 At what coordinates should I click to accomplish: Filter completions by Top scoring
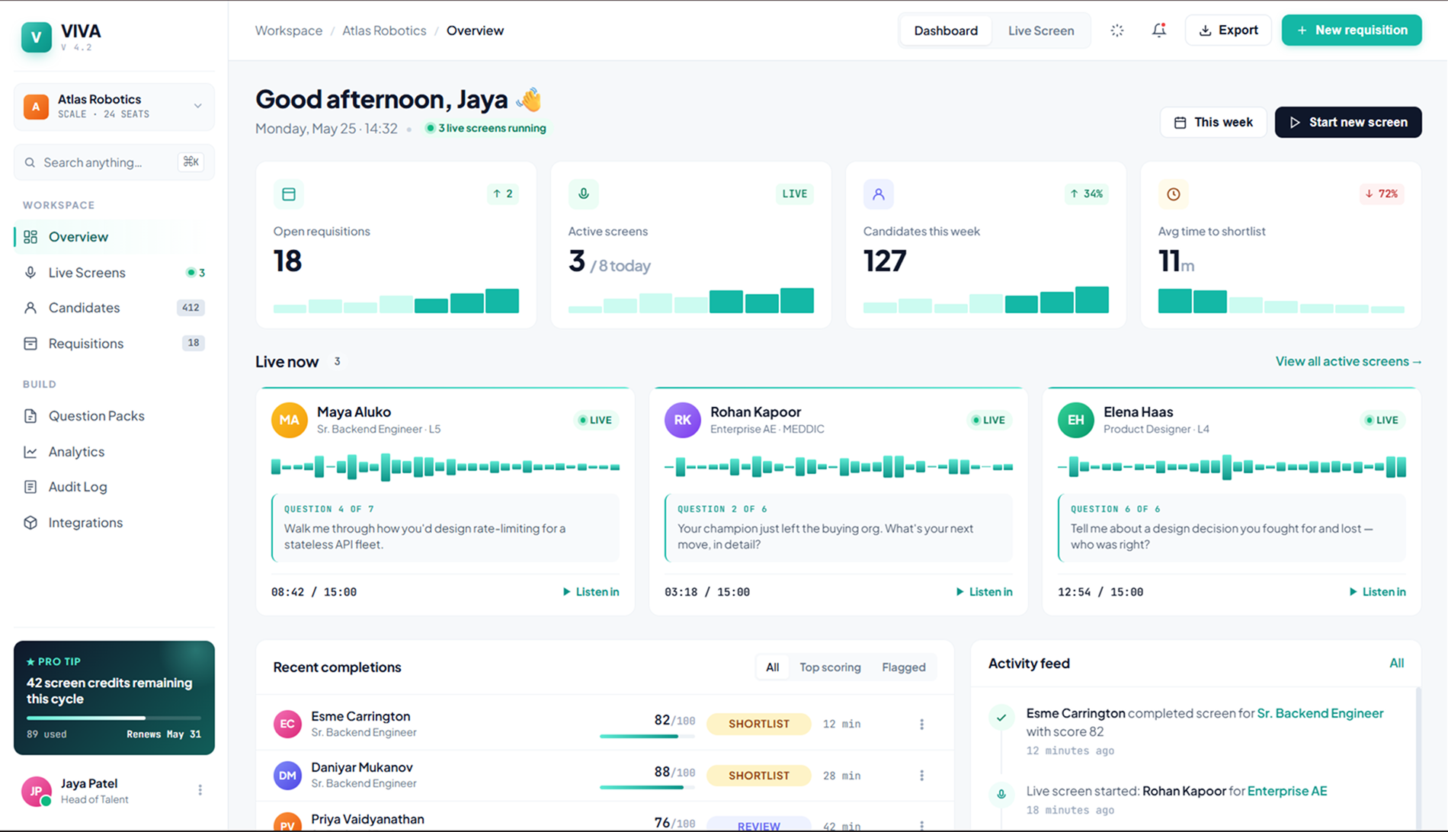[x=830, y=667]
